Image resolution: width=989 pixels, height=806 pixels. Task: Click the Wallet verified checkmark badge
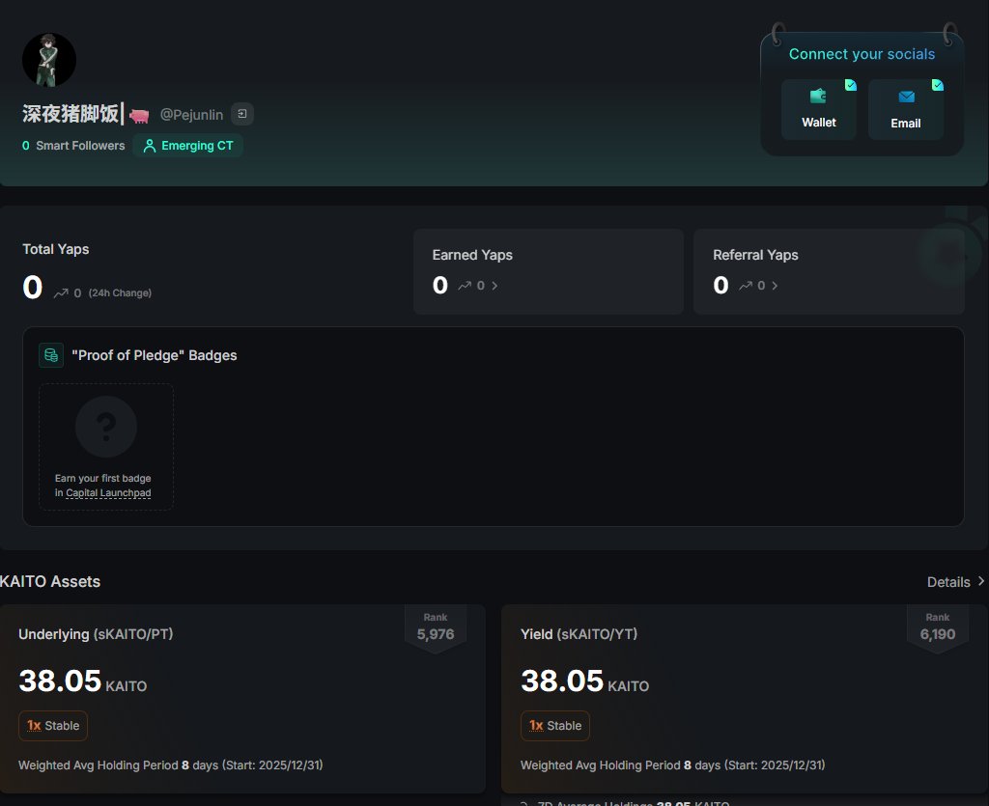[x=851, y=85]
